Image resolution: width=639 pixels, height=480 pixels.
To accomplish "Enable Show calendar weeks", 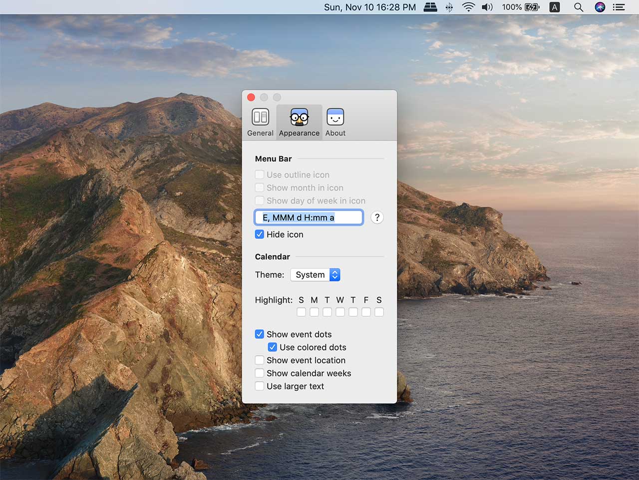I will 260,373.
